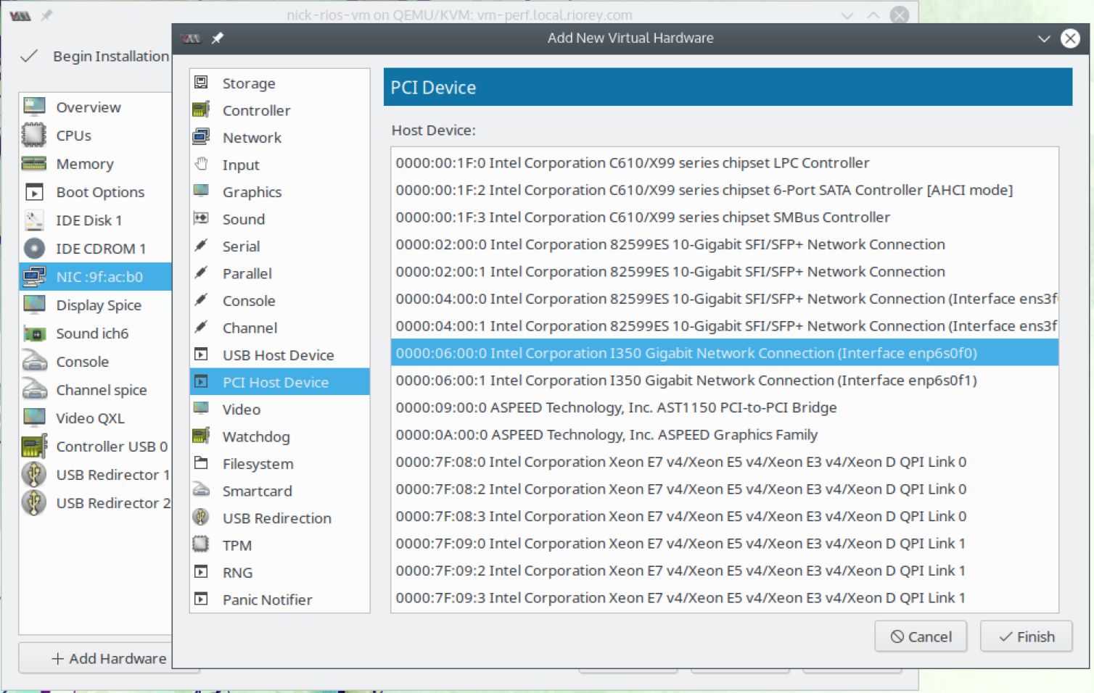1094x693 pixels.
Task: Select ASPEED Graphics Family device
Action: click(725, 435)
